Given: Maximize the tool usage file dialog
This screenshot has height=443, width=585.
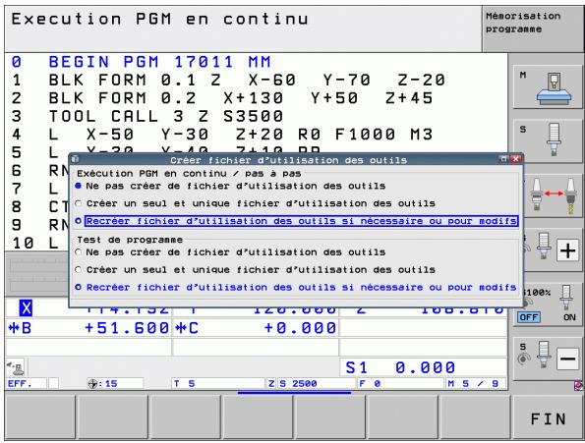Looking at the screenshot, I should click(x=503, y=159).
